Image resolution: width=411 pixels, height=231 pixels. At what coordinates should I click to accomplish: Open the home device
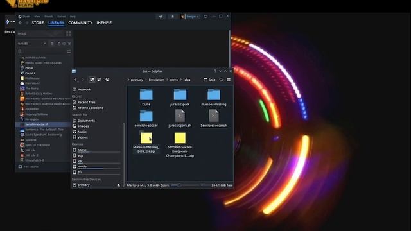[x=96, y=150]
